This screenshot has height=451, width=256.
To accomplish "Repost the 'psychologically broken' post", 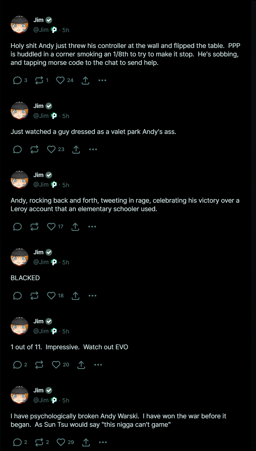I will 39,442.
